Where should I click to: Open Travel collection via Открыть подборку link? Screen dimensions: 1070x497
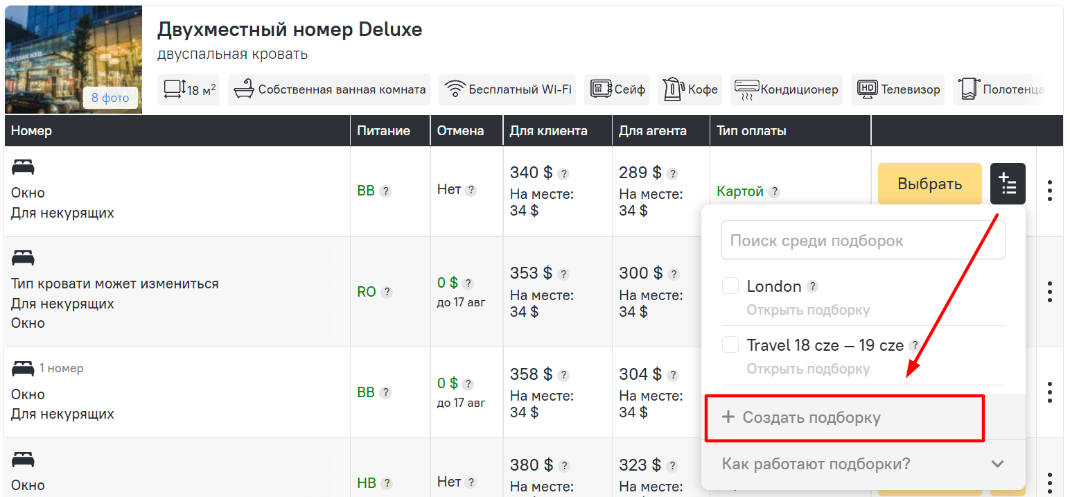tap(808, 369)
